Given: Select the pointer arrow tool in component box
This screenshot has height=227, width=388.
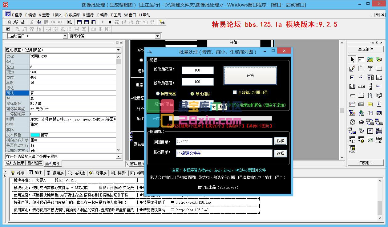Looking at the screenshot, I should pyautogui.click(x=352, y=60).
